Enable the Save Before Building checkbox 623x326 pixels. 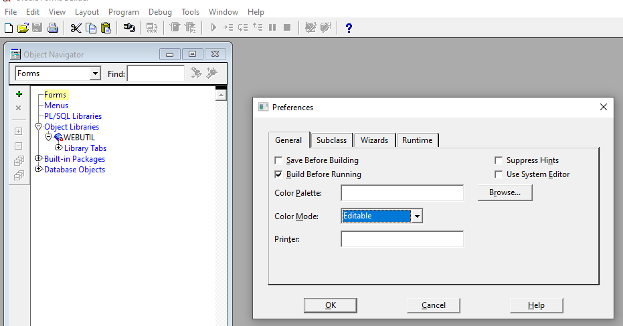pyautogui.click(x=278, y=160)
